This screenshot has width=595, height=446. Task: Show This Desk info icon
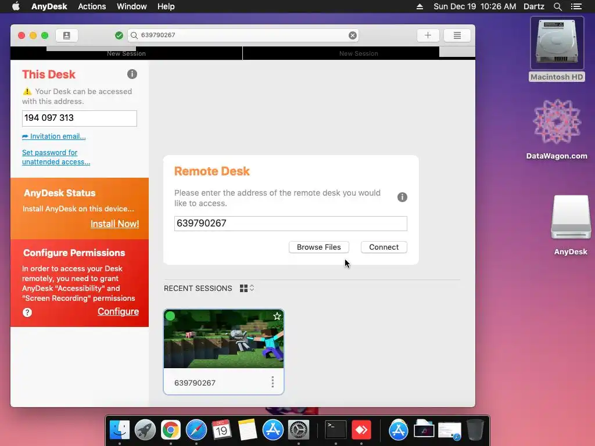click(x=132, y=74)
